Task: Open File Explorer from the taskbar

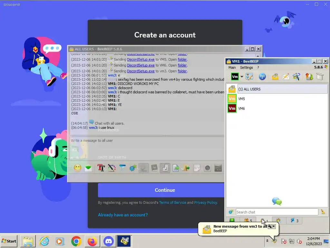Action: click(28, 241)
